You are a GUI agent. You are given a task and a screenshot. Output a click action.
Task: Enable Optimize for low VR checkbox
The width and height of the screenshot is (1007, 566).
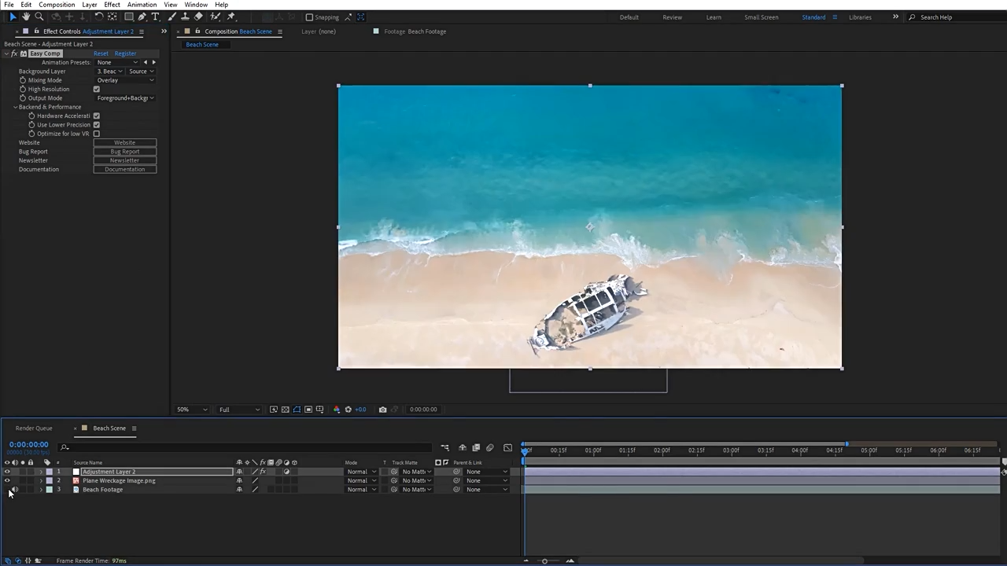click(x=97, y=134)
